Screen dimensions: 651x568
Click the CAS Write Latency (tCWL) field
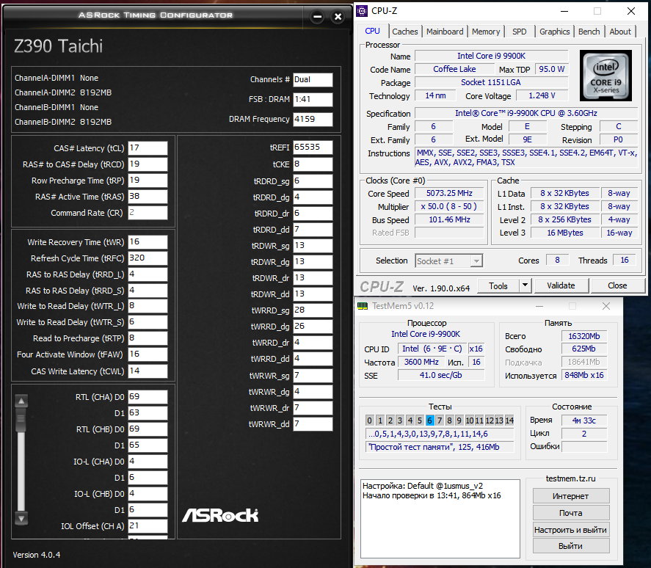coord(148,371)
